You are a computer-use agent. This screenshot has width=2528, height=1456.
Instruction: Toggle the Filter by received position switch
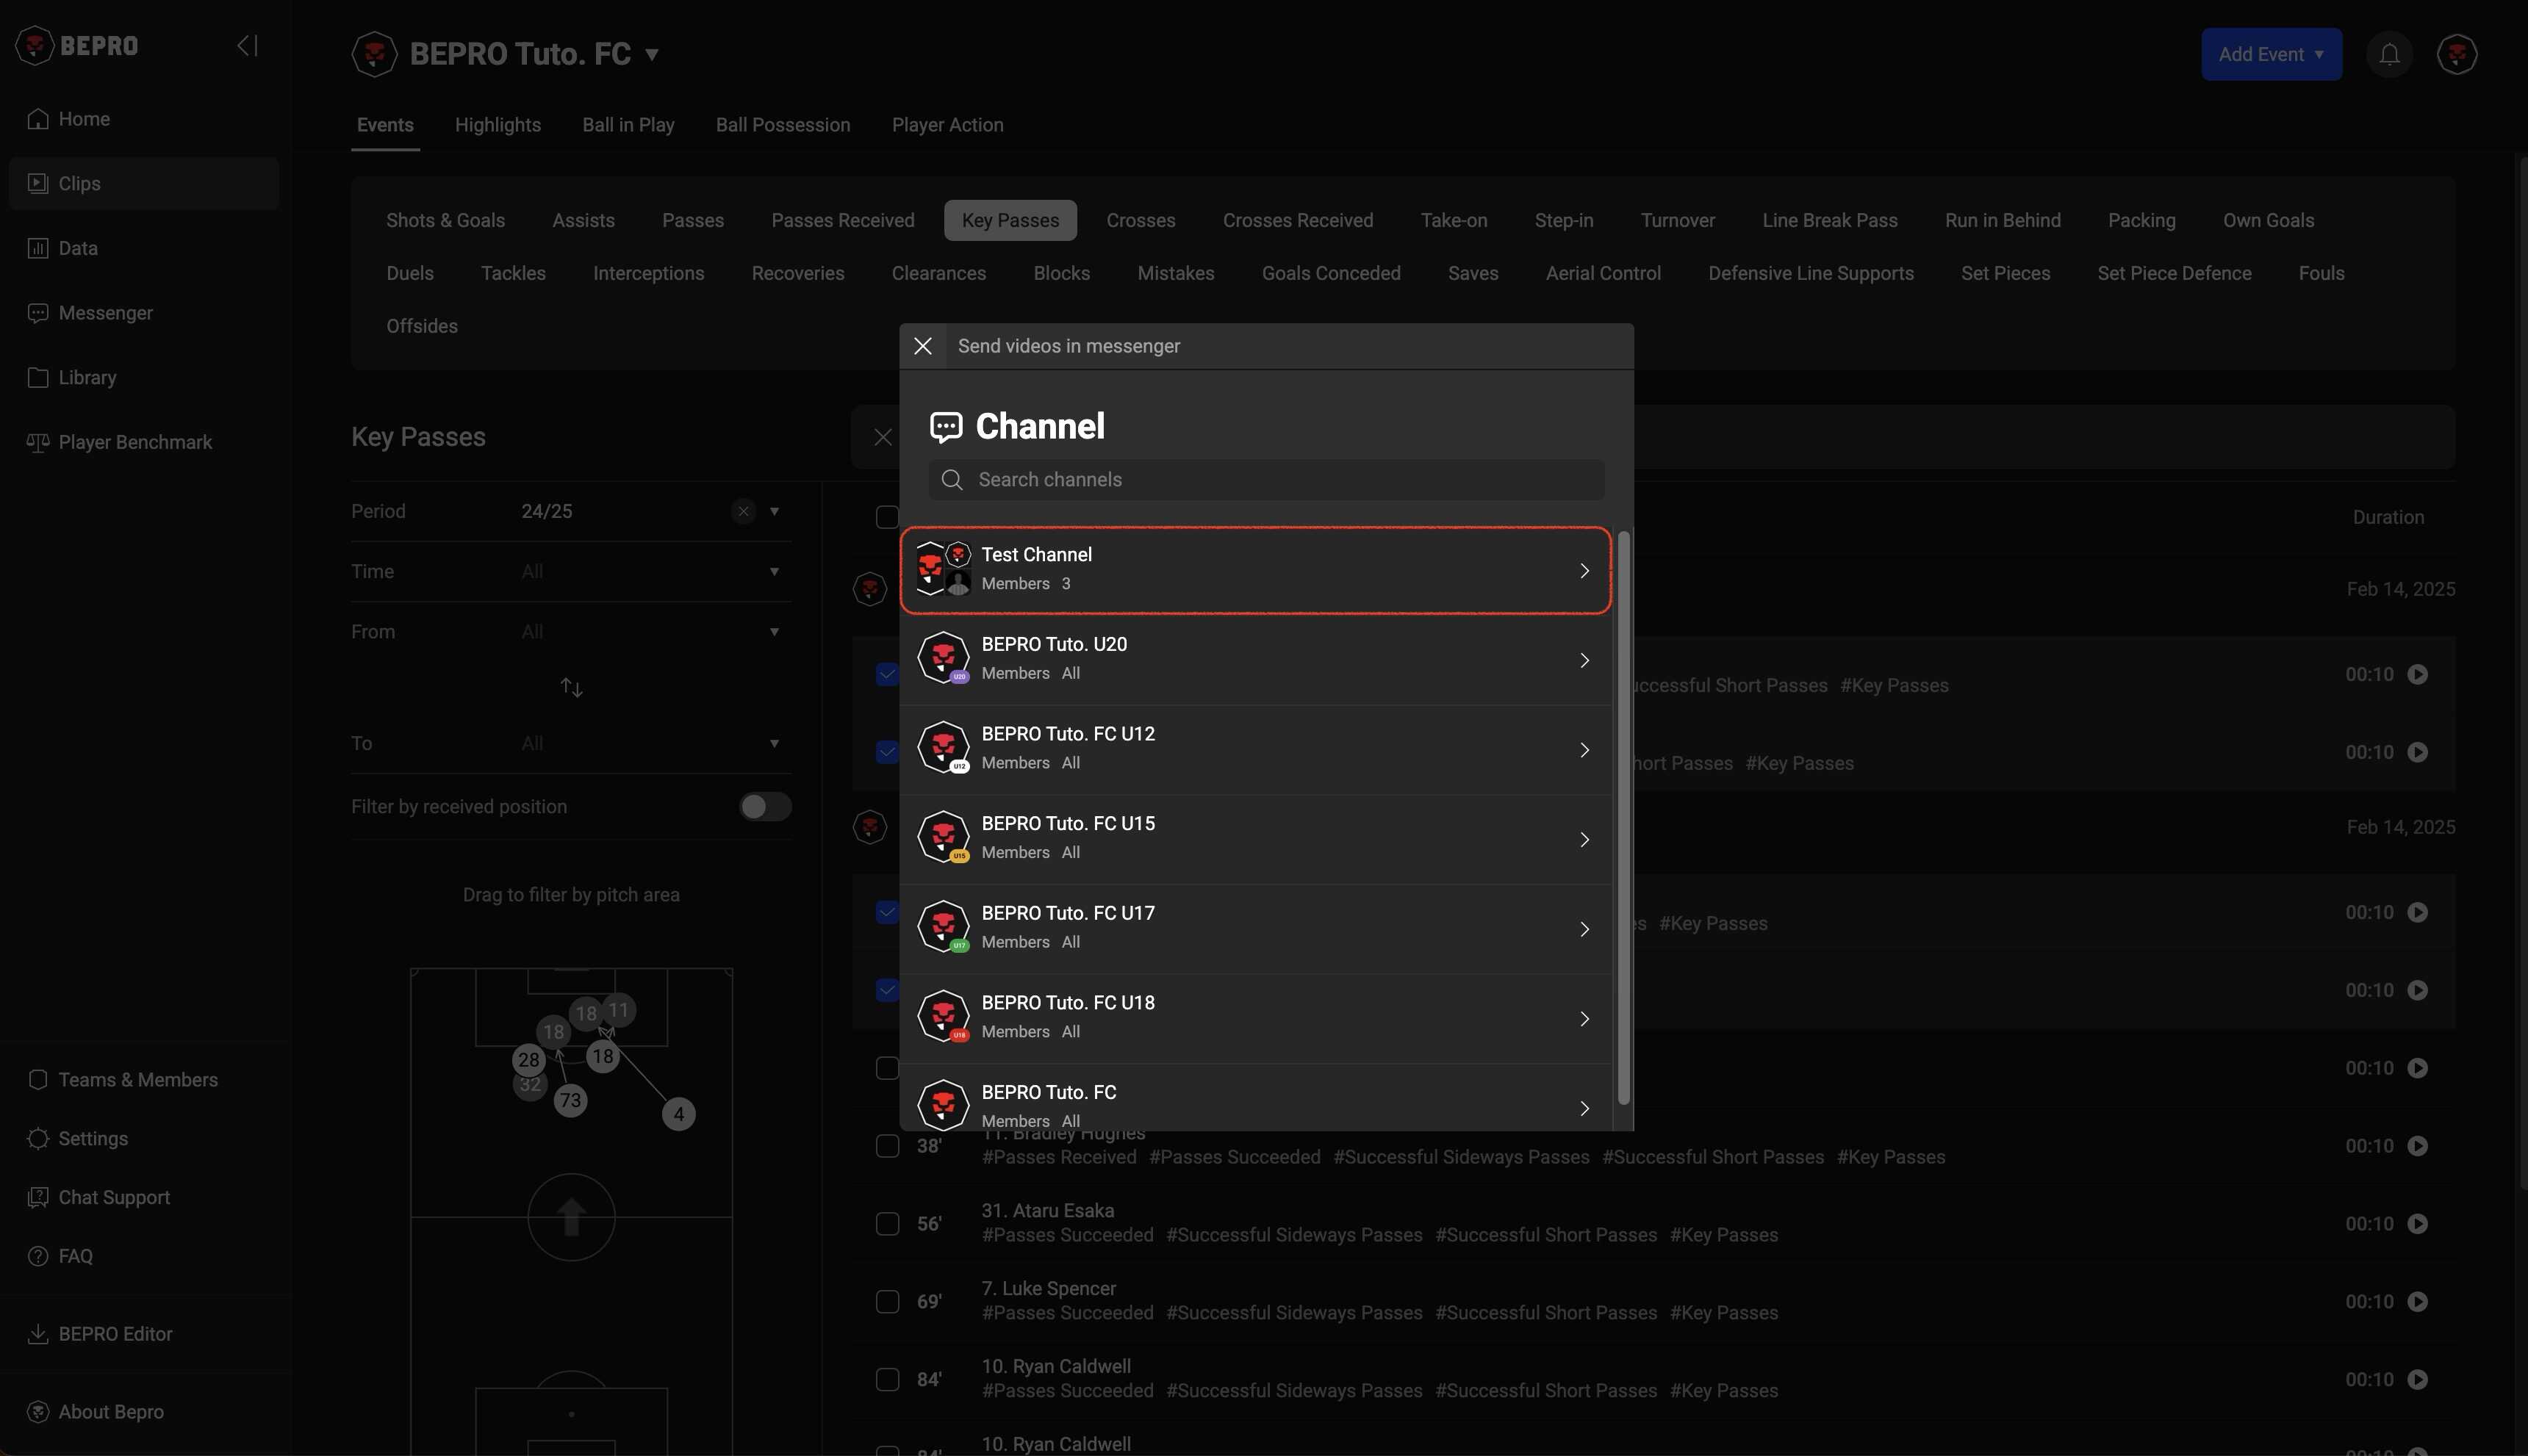pyautogui.click(x=764, y=807)
